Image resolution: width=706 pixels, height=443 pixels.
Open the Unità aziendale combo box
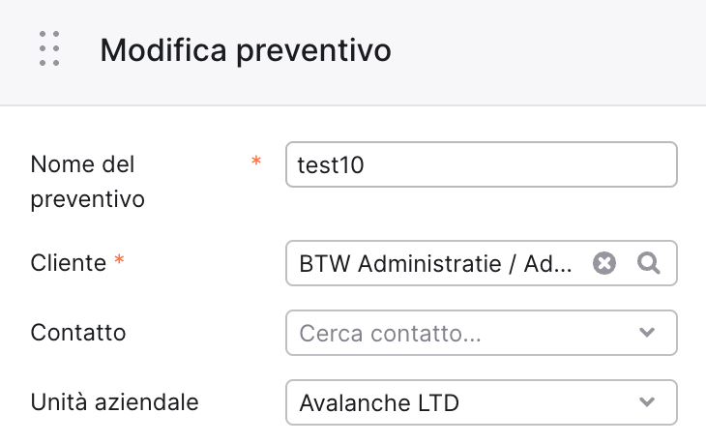coord(482,402)
